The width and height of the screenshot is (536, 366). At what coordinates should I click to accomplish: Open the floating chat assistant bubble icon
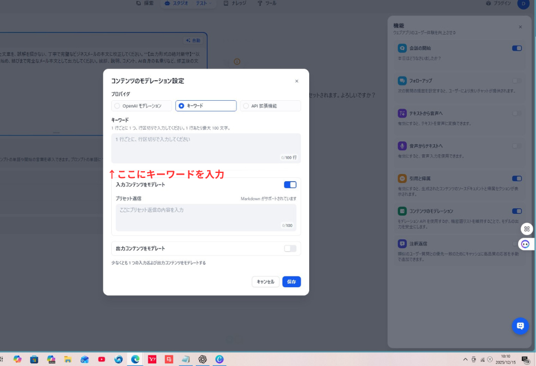point(520,325)
